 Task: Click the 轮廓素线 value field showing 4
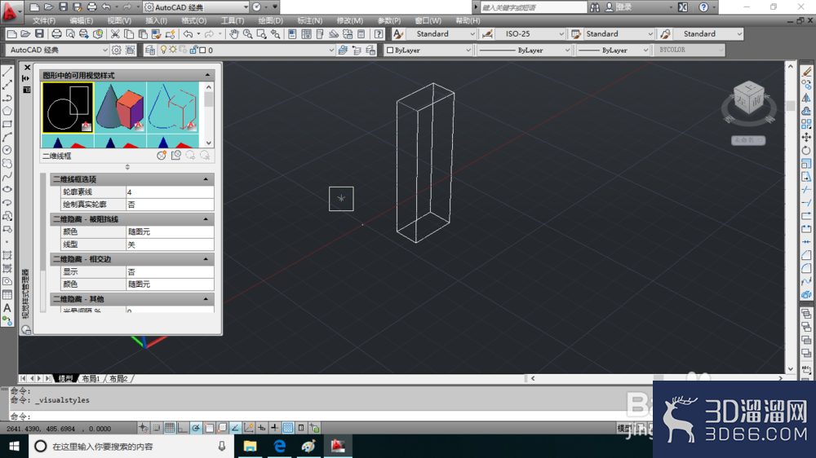[x=170, y=192]
